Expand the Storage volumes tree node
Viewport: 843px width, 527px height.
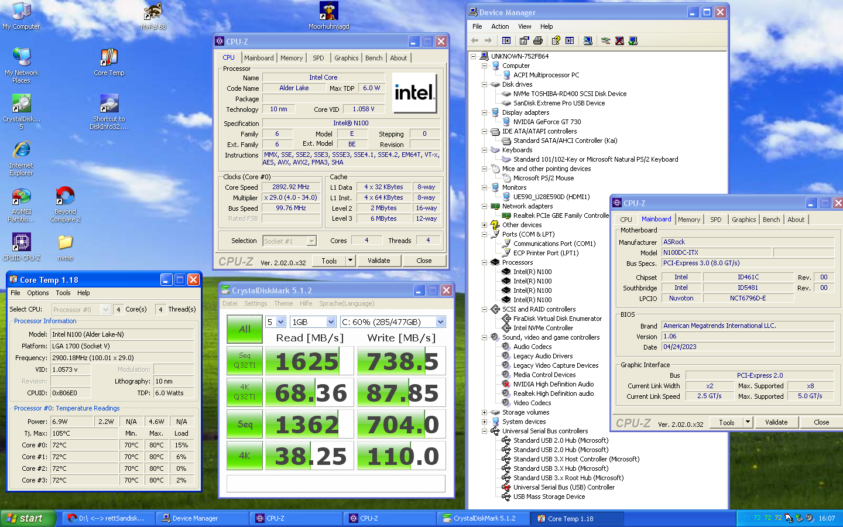tap(484, 412)
